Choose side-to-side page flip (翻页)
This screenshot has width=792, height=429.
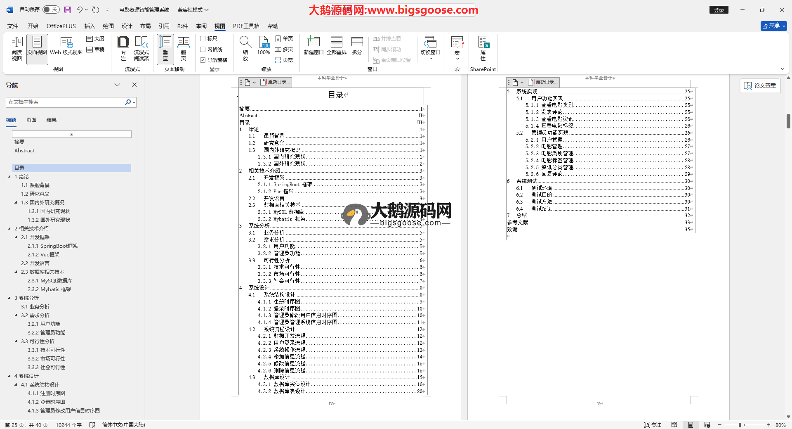tap(183, 49)
